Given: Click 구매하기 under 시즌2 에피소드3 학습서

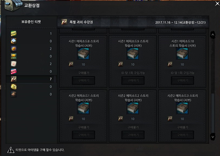Looking at the screenshot, I should pos(182,135).
